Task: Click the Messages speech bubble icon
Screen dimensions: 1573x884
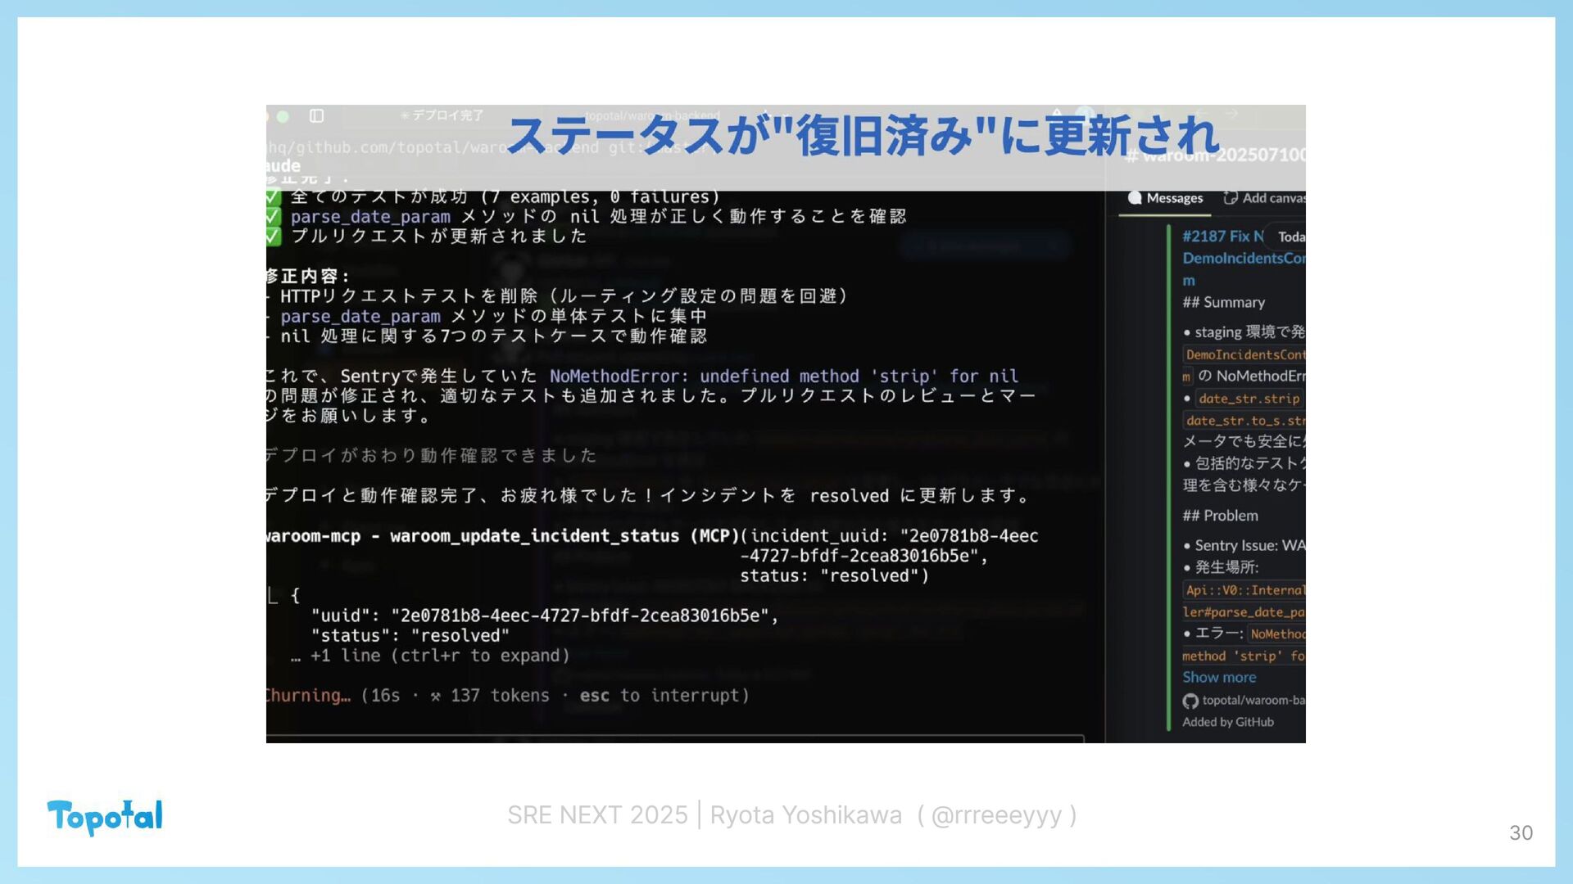Action: pyautogui.click(x=1135, y=198)
